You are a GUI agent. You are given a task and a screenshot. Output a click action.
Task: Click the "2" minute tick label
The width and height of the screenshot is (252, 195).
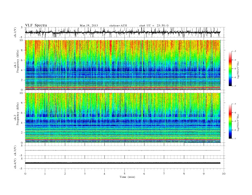coord(65,174)
